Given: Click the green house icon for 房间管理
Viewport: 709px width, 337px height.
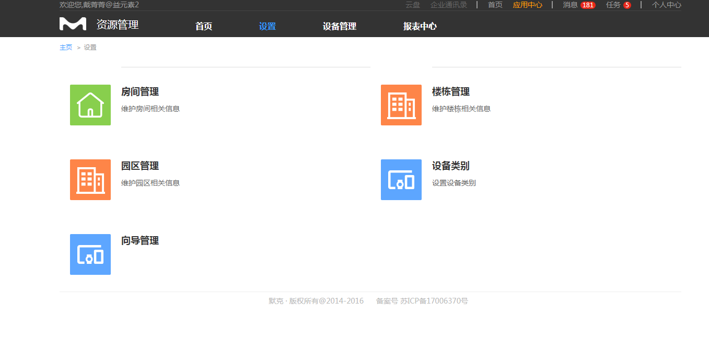Looking at the screenshot, I should [x=90, y=105].
